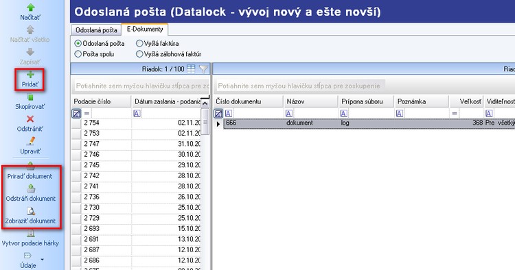Click the filter condition icon under Názov
The image size is (515, 270).
click(289, 113)
